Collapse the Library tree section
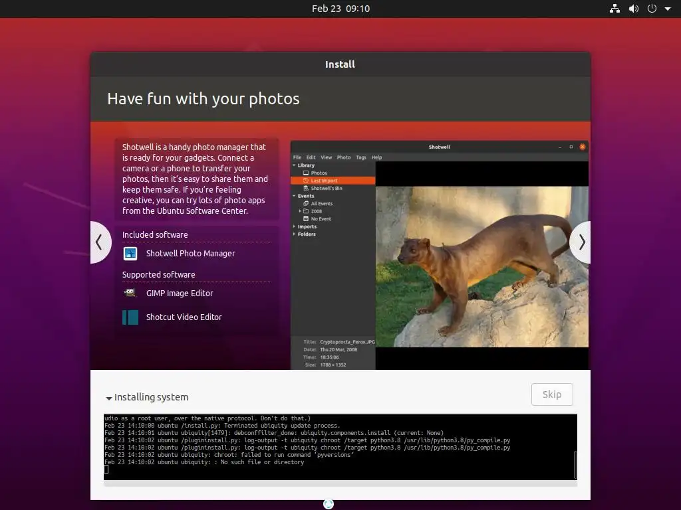The image size is (681, 510). 294,165
